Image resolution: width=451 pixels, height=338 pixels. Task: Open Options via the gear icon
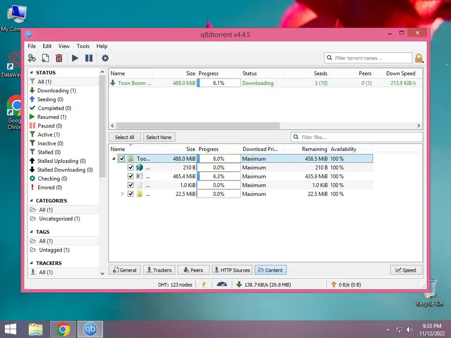[x=105, y=58]
